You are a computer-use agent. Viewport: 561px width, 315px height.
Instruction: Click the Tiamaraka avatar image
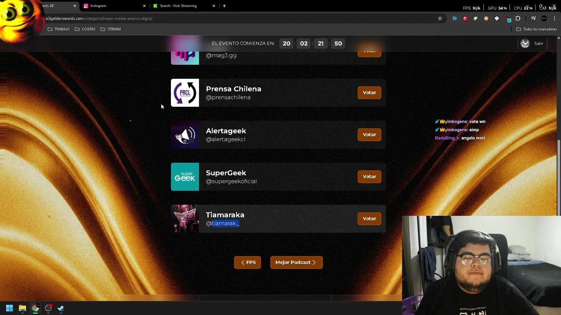pos(185,219)
